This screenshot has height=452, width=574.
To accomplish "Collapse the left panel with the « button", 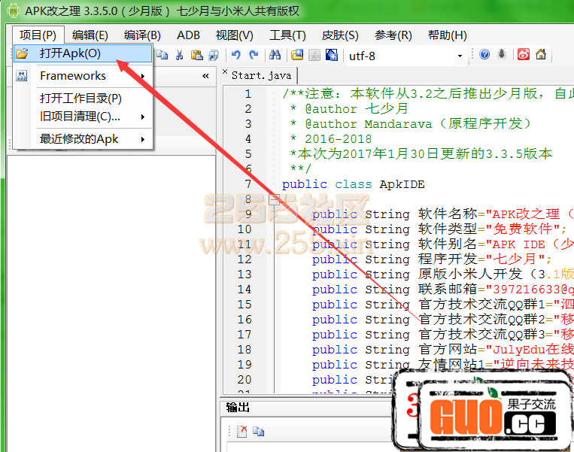I will (x=205, y=76).
